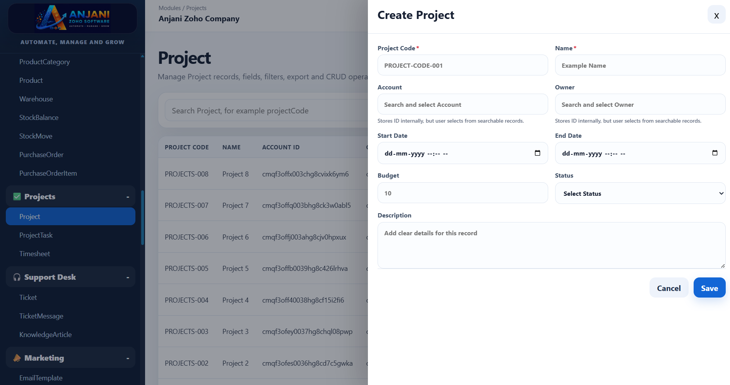Open ProjectTask in the sidebar

36,235
